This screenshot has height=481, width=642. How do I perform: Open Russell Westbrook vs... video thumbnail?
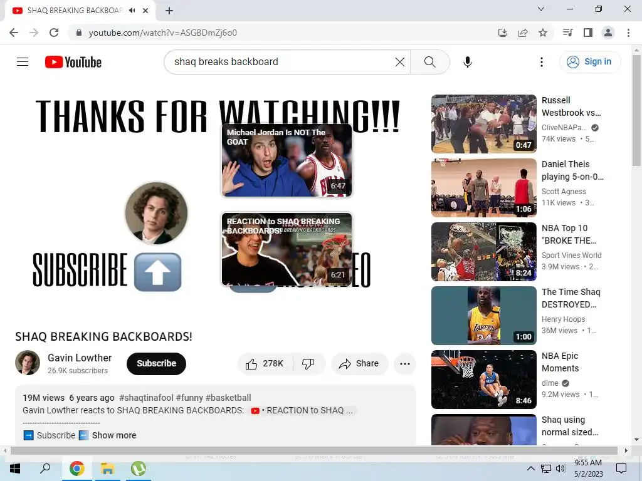[483, 124]
